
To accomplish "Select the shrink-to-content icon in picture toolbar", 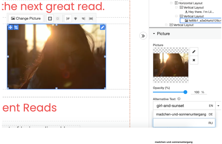I will coord(58,19).
